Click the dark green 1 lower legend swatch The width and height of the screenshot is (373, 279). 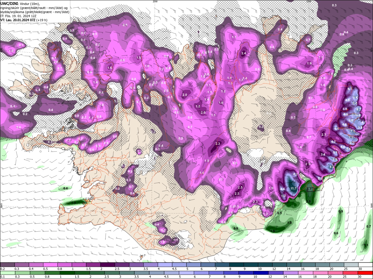click(67, 273)
